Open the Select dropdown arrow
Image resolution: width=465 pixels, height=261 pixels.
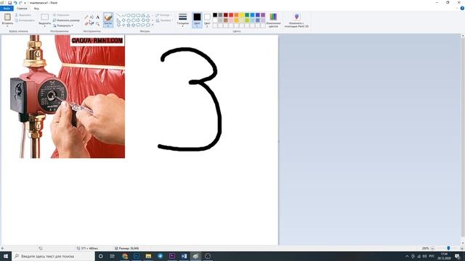coord(45,26)
